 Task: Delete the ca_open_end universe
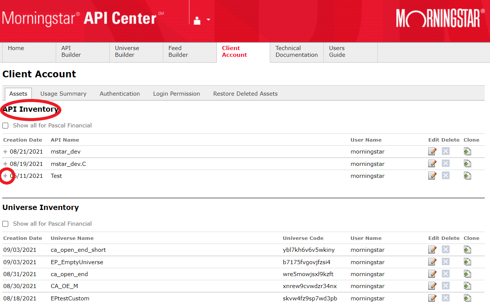pos(445,274)
